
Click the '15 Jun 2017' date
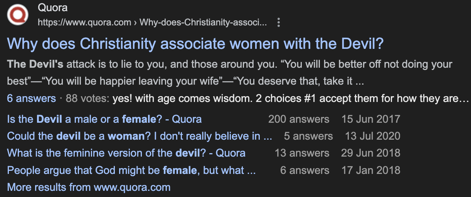(371, 119)
